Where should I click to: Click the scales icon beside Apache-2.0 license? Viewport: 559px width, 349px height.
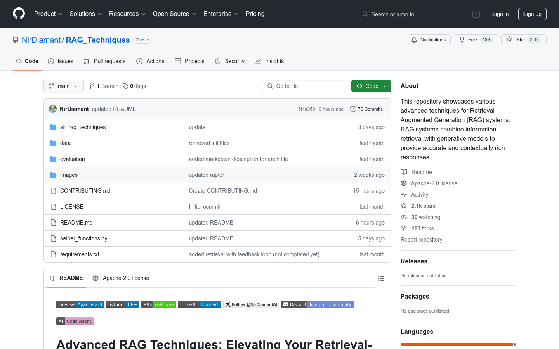404,183
